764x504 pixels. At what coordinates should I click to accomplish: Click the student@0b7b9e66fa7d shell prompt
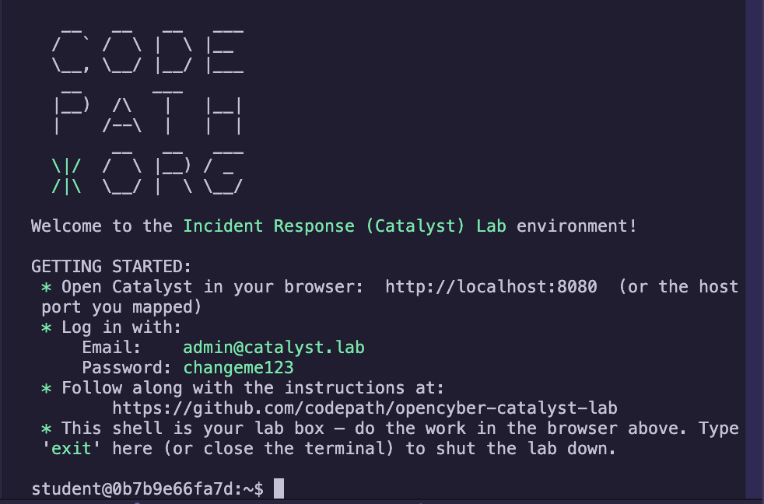point(147,489)
